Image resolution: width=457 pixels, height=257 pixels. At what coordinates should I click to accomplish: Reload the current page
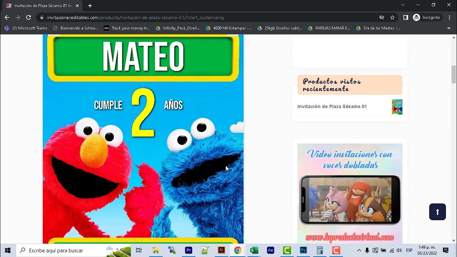(x=29, y=17)
